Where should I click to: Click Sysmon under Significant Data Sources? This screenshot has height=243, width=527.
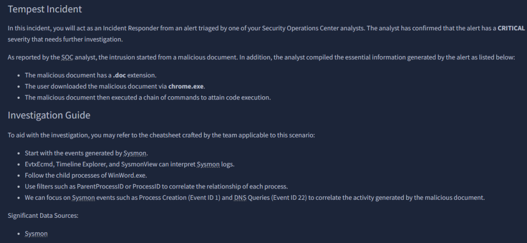[36, 234]
